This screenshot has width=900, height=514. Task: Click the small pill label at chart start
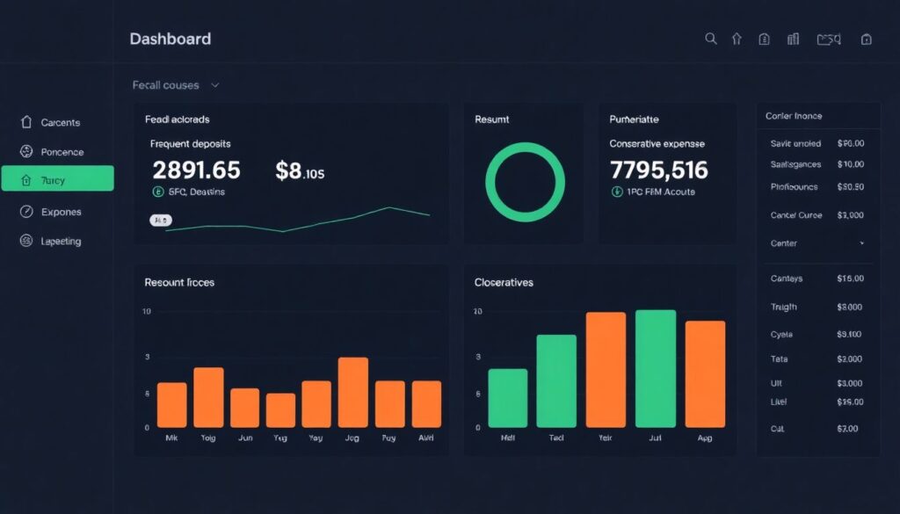pyautogui.click(x=161, y=221)
